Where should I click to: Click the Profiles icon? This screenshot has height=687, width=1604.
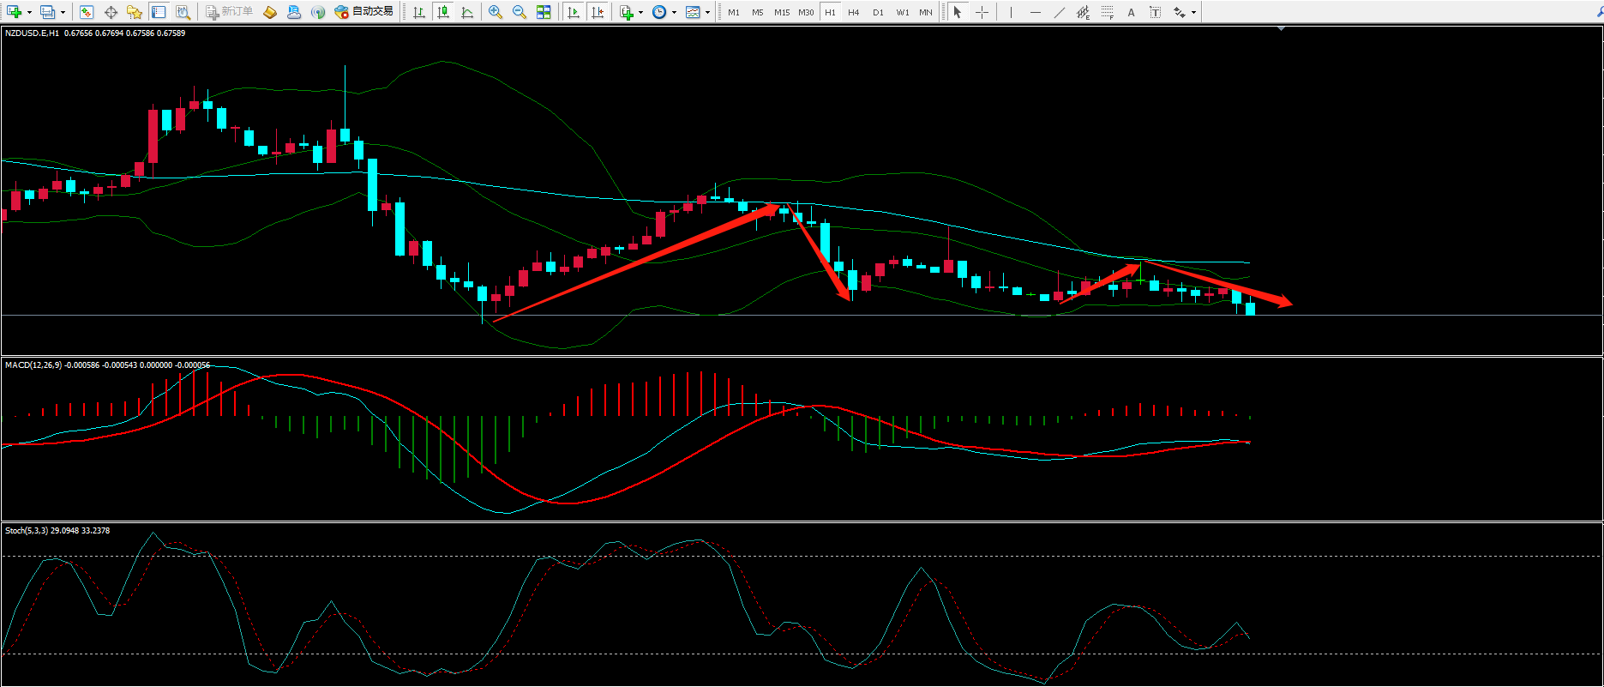48,12
